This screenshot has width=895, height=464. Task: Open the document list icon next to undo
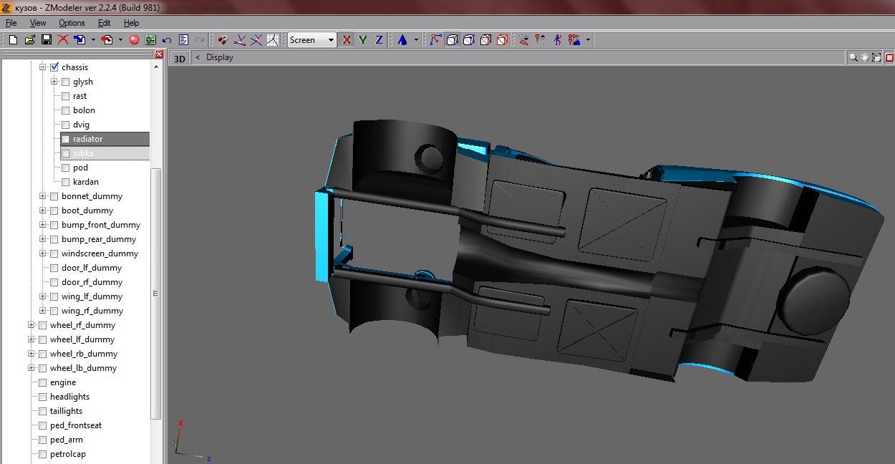pos(183,40)
